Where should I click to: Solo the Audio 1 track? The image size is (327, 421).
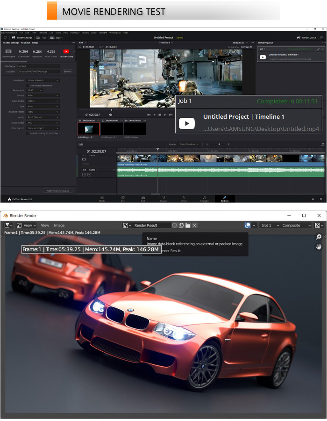84,174
